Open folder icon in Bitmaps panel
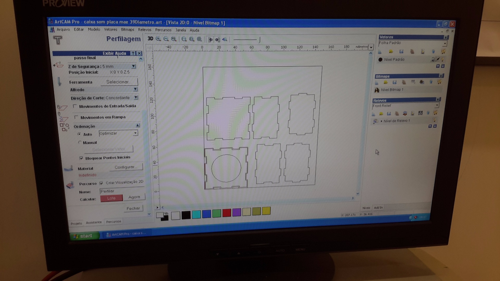500x281 pixels. (386, 82)
